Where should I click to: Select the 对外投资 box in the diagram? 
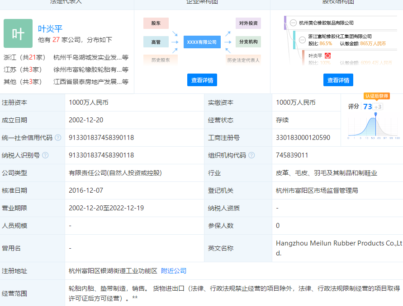[x=248, y=23]
